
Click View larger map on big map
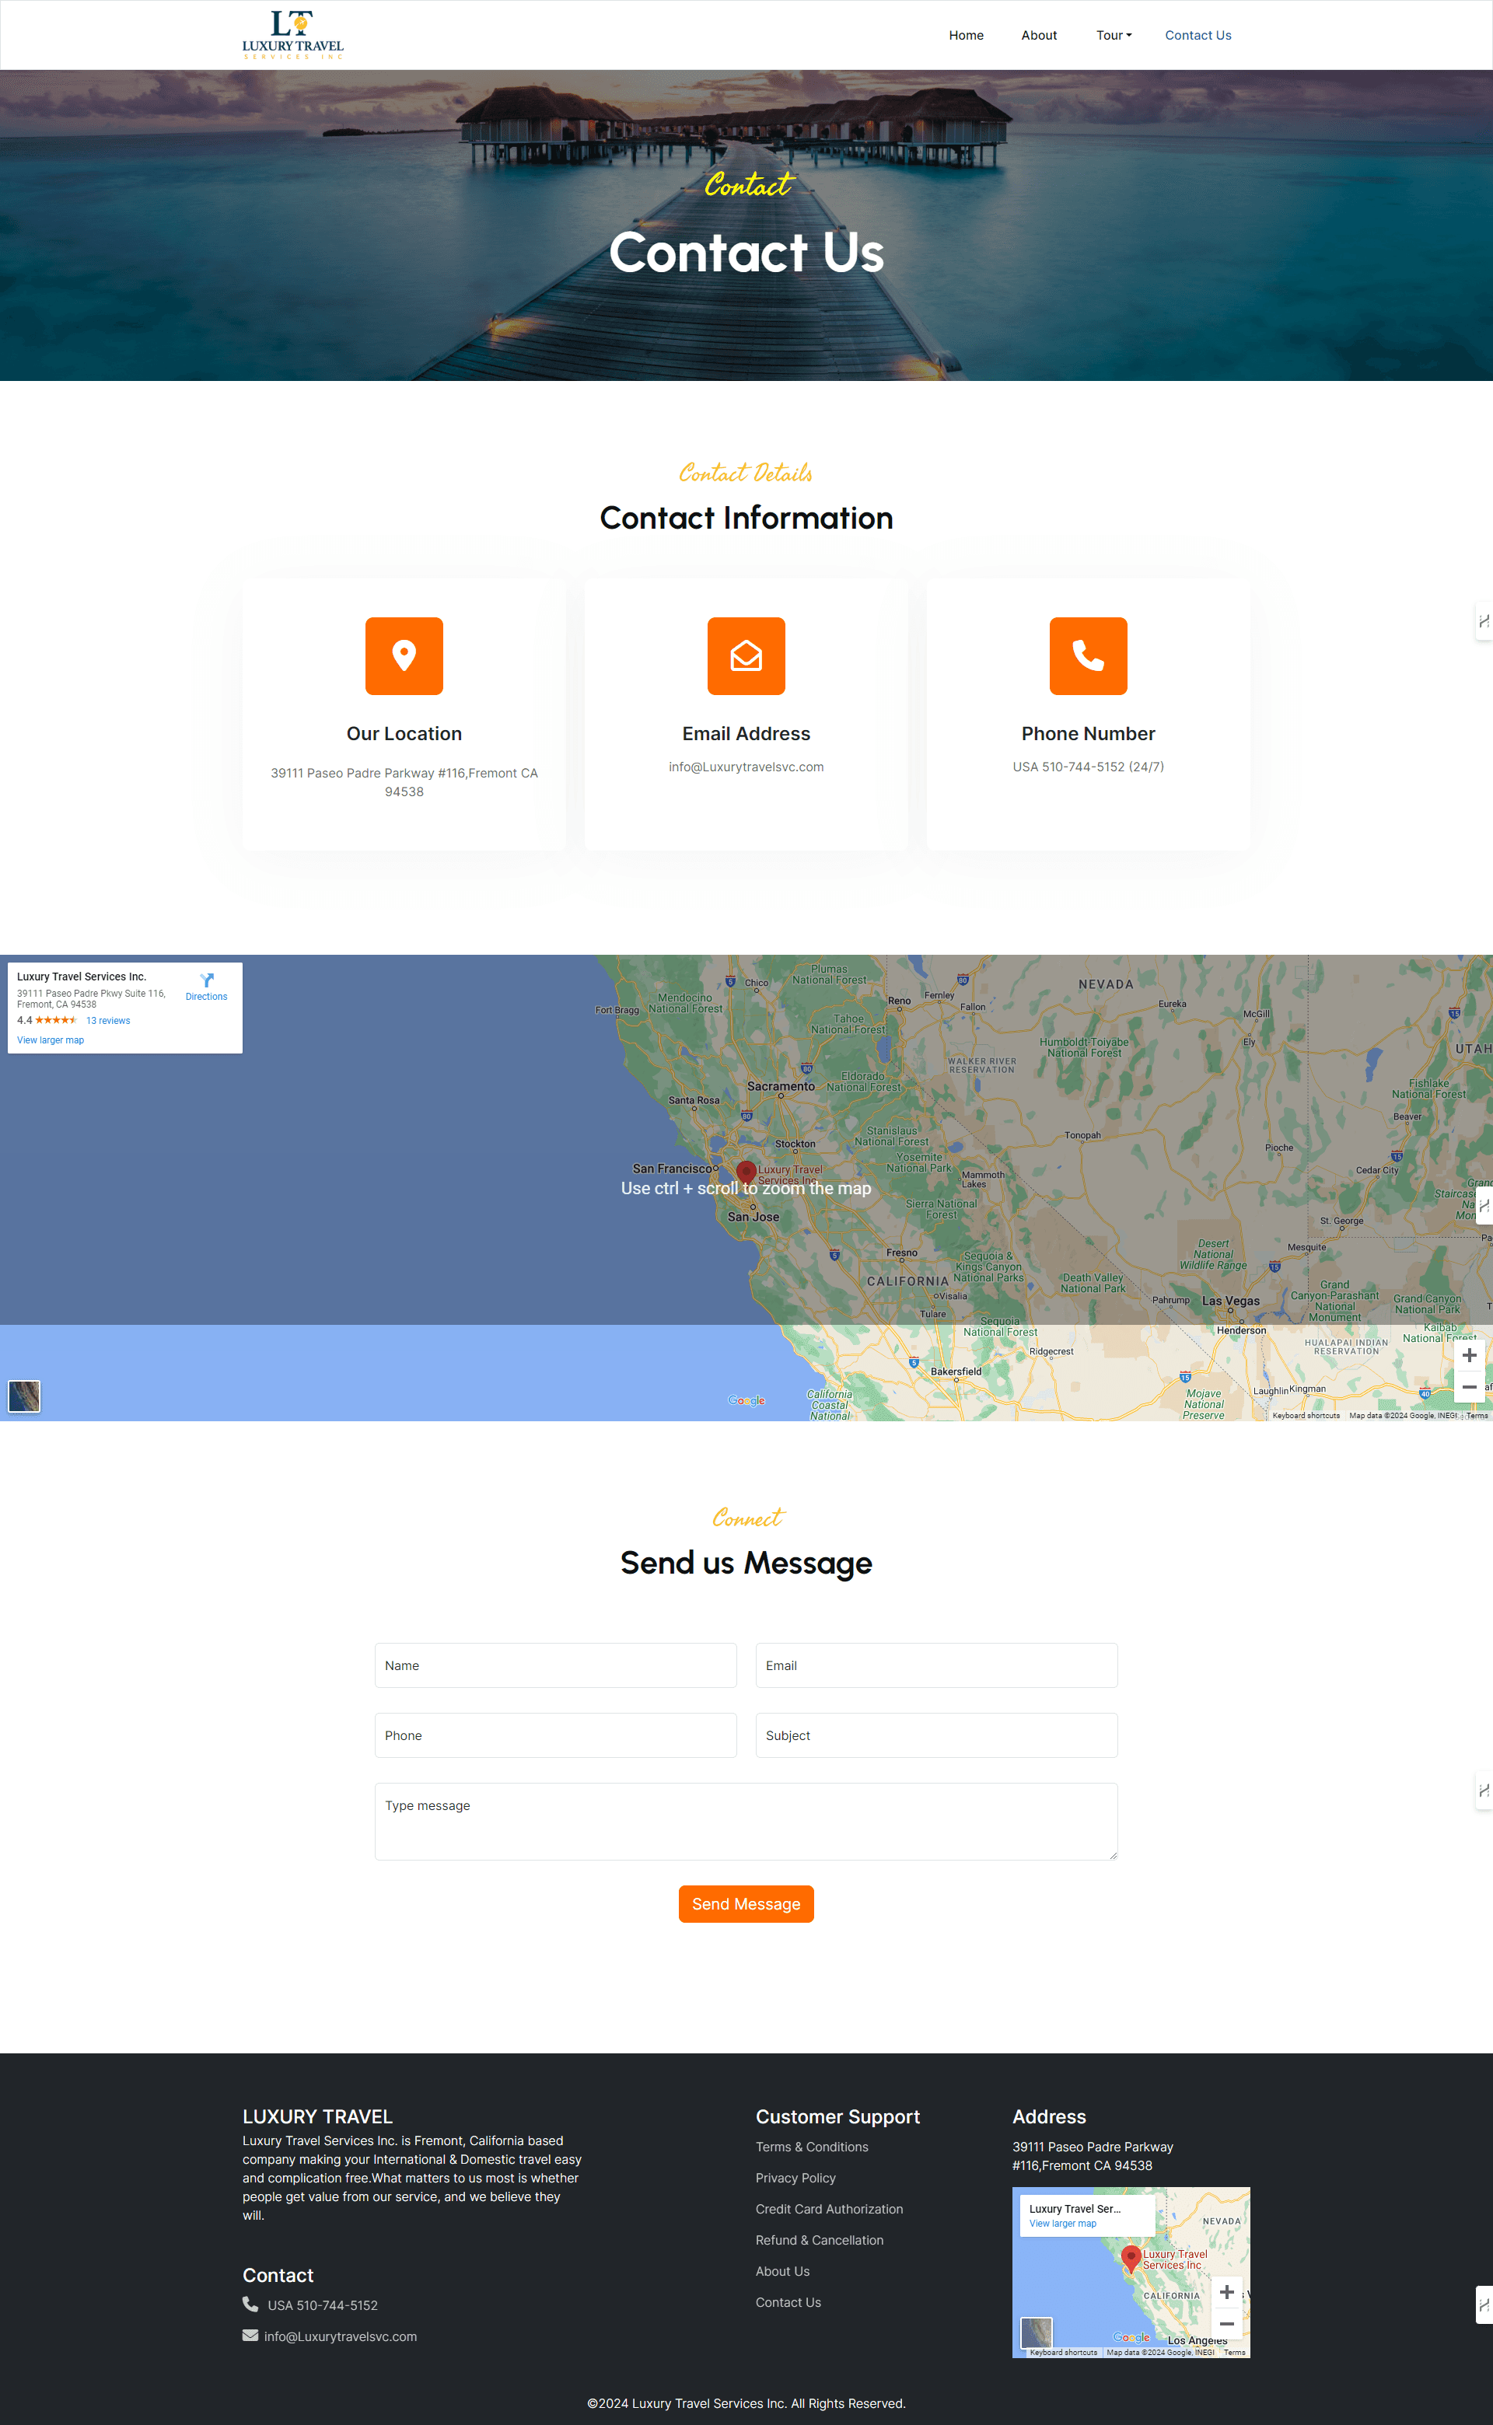pyautogui.click(x=51, y=1040)
